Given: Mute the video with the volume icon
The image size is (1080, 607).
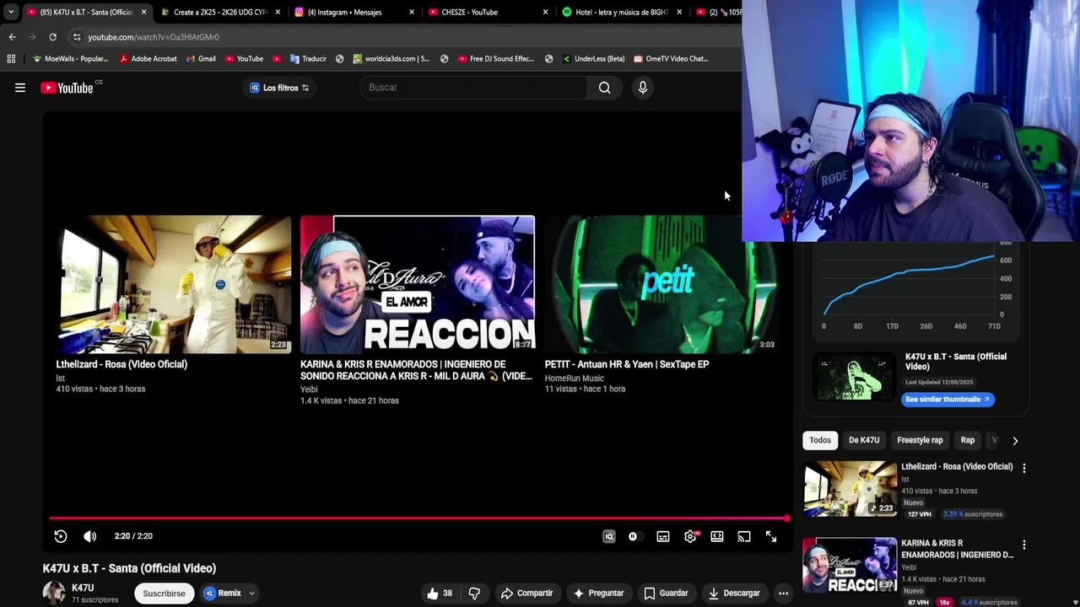Looking at the screenshot, I should pos(90,536).
